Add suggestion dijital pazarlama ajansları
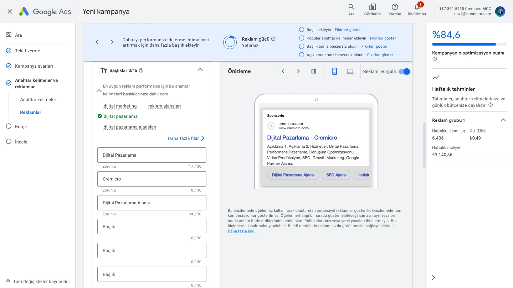Viewport: 513px width, 288px height. coord(130,127)
